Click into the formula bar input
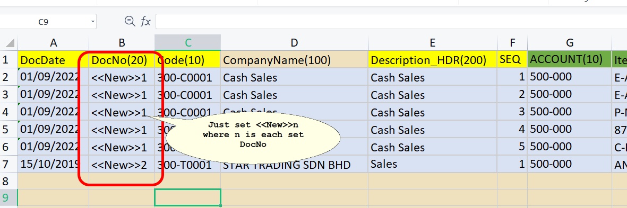 click(x=391, y=22)
